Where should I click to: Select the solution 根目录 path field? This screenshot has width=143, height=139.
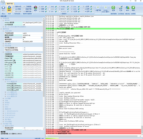click(33, 23)
